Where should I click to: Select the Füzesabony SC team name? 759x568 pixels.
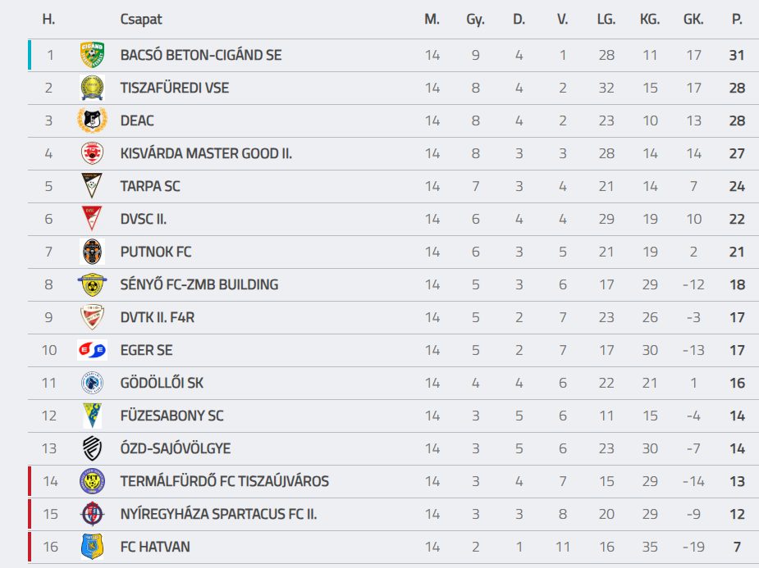171,416
